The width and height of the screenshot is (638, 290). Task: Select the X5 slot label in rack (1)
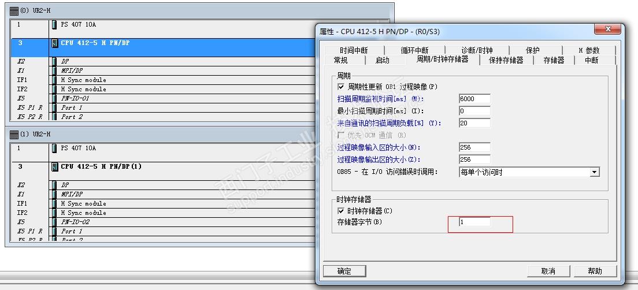click(21, 222)
